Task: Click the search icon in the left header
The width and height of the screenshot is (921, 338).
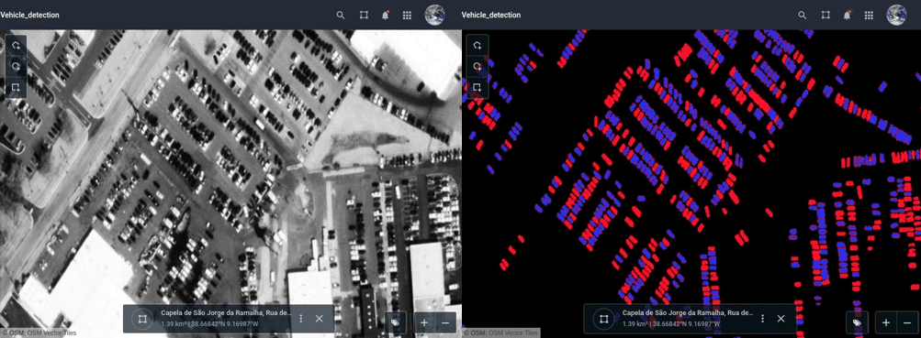Action: [x=341, y=16]
